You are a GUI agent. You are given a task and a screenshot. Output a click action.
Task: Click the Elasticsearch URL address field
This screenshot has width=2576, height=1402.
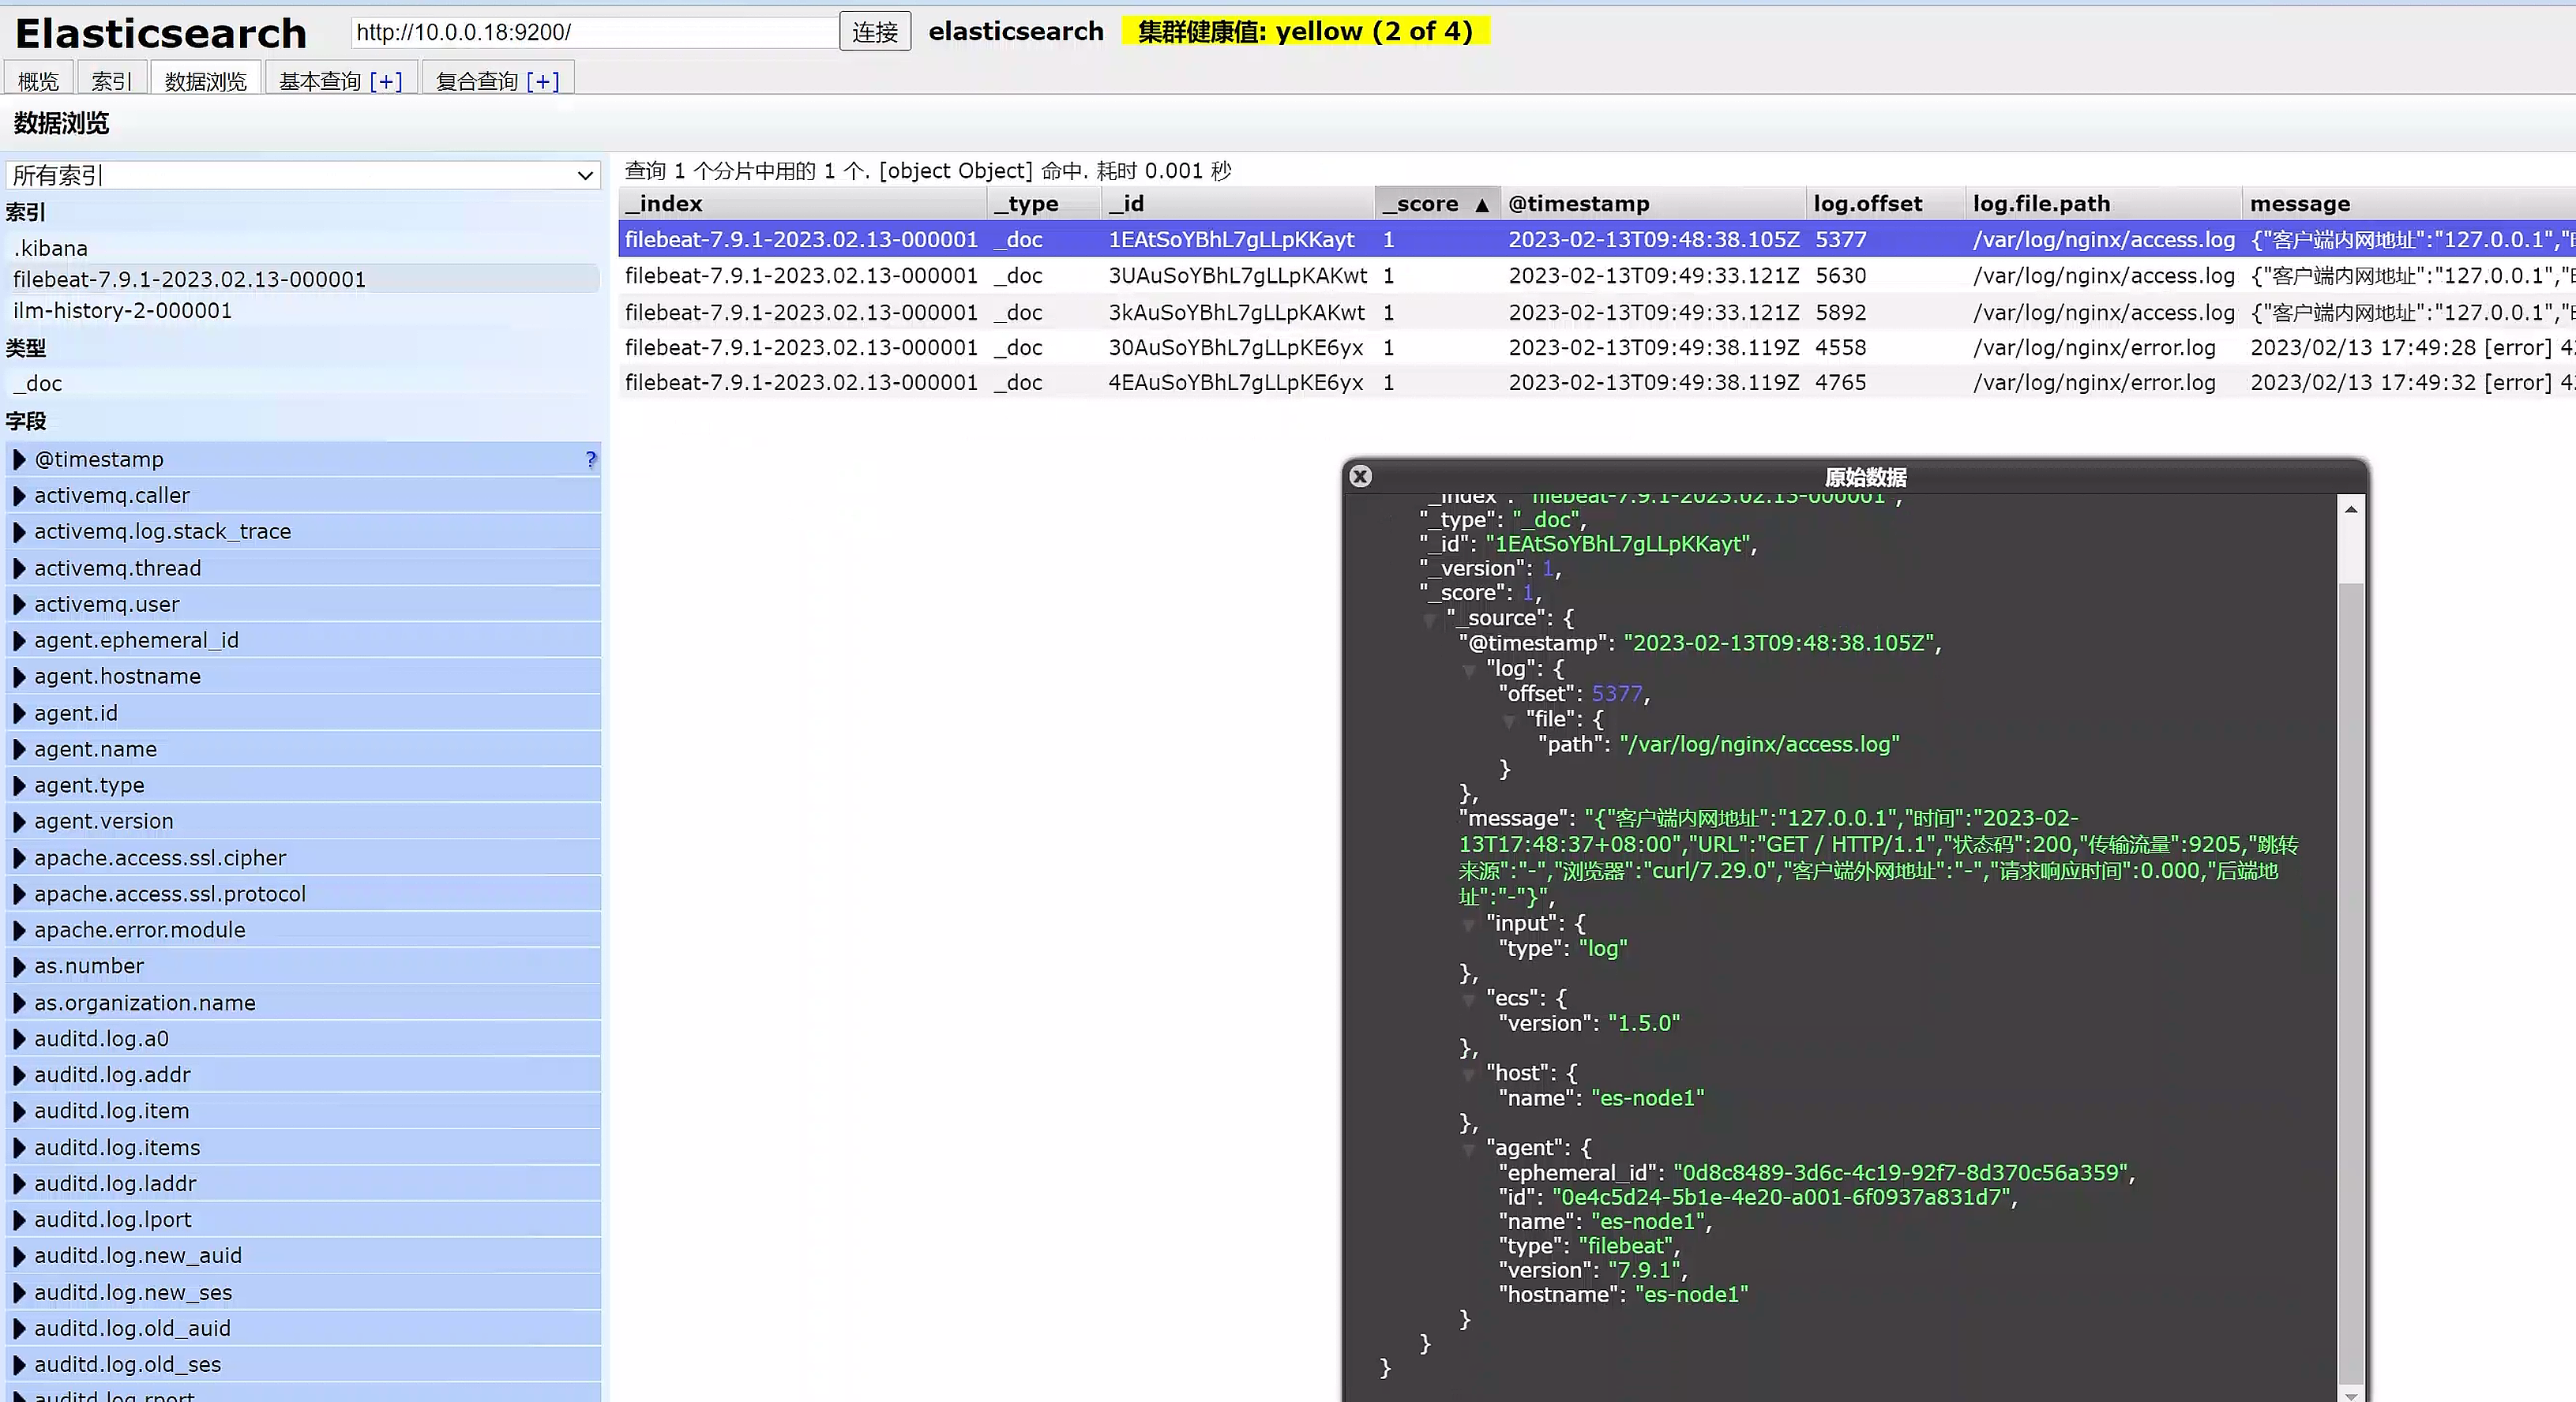pos(593,32)
